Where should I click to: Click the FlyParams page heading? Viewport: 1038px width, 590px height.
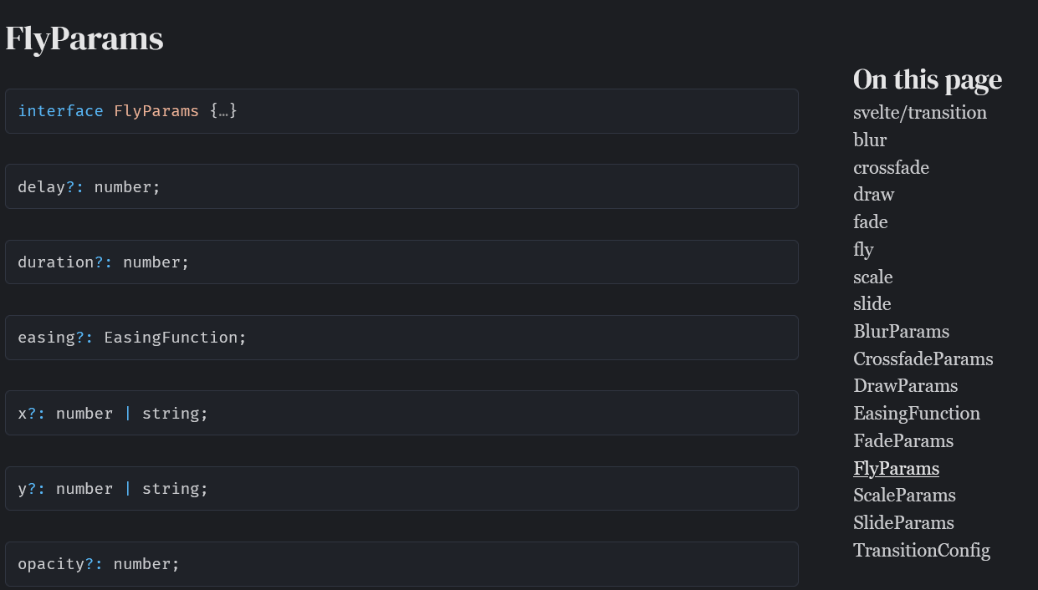click(84, 39)
